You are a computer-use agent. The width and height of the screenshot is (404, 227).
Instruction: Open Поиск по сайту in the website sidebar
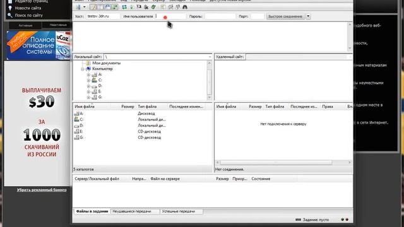[x=28, y=15]
